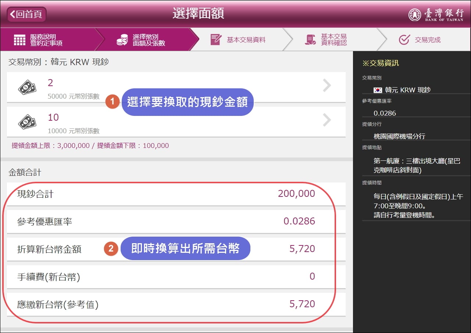Click the banknote icon for 10000 denomination

[27, 122]
